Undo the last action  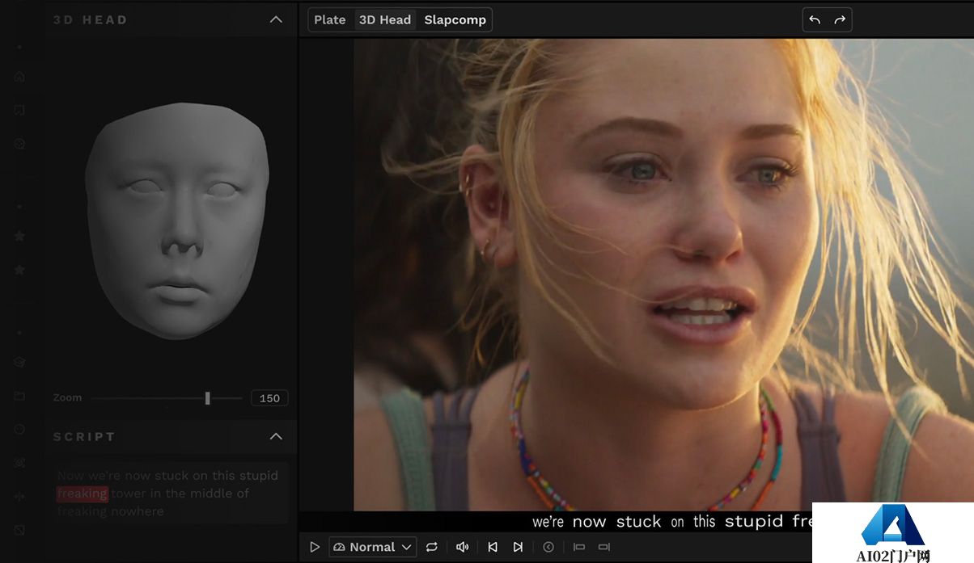(815, 19)
